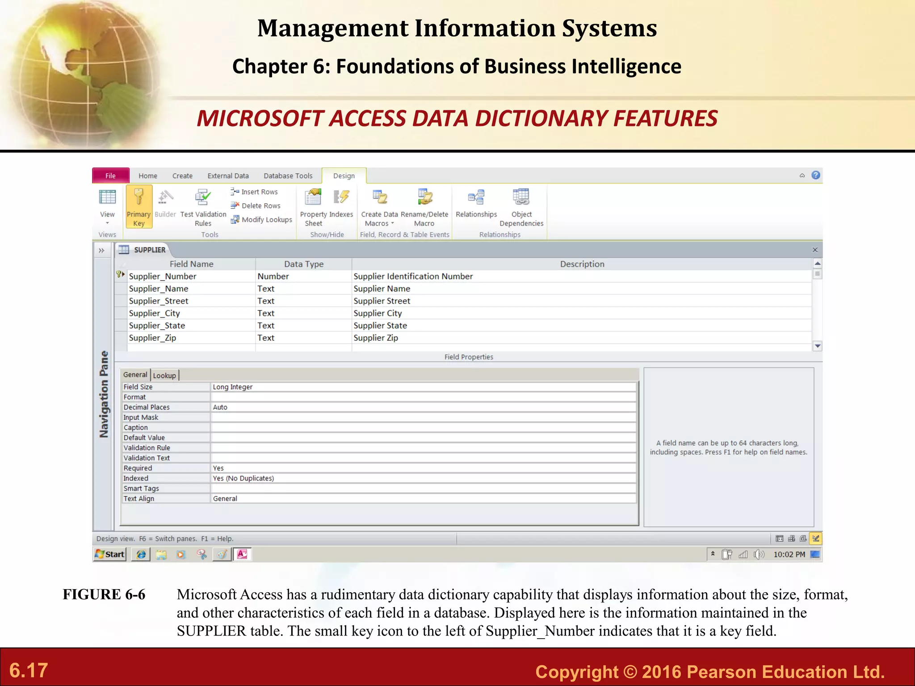Screen dimensions: 915x686
Task: Click the volume speaker tray icon
Action: pyautogui.click(x=759, y=554)
